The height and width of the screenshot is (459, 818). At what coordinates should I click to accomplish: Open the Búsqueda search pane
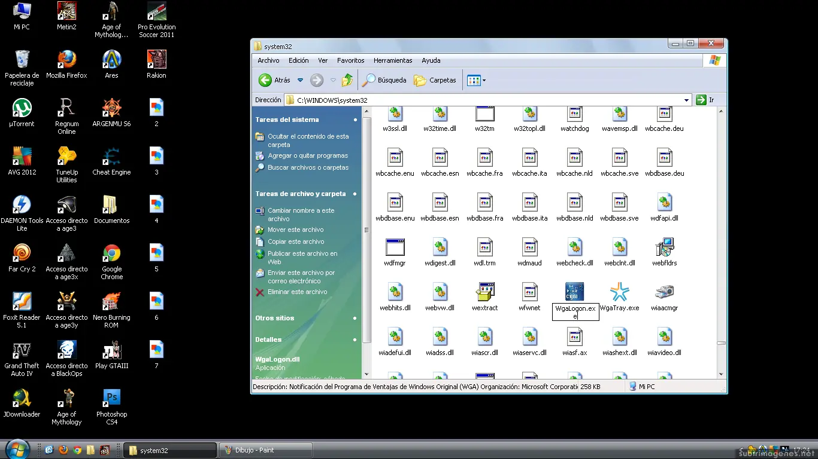(384, 80)
